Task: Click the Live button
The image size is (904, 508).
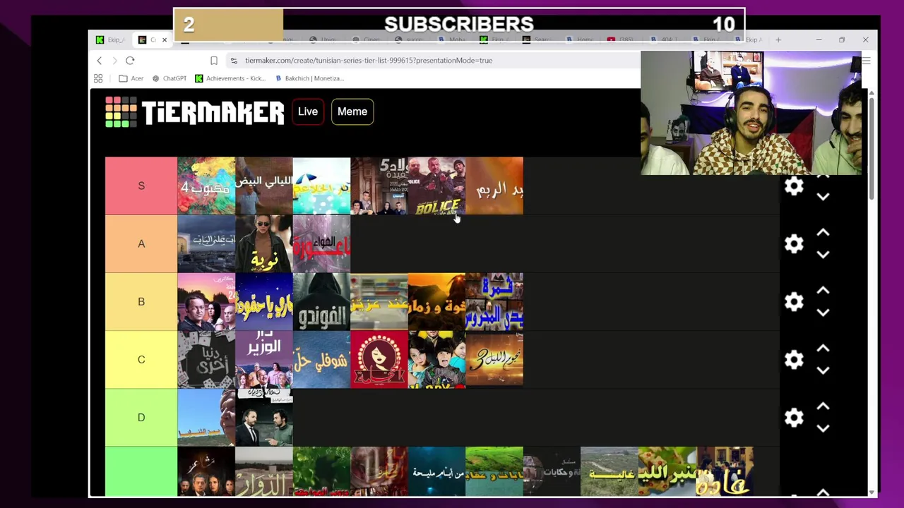Action: click(308, 111)
